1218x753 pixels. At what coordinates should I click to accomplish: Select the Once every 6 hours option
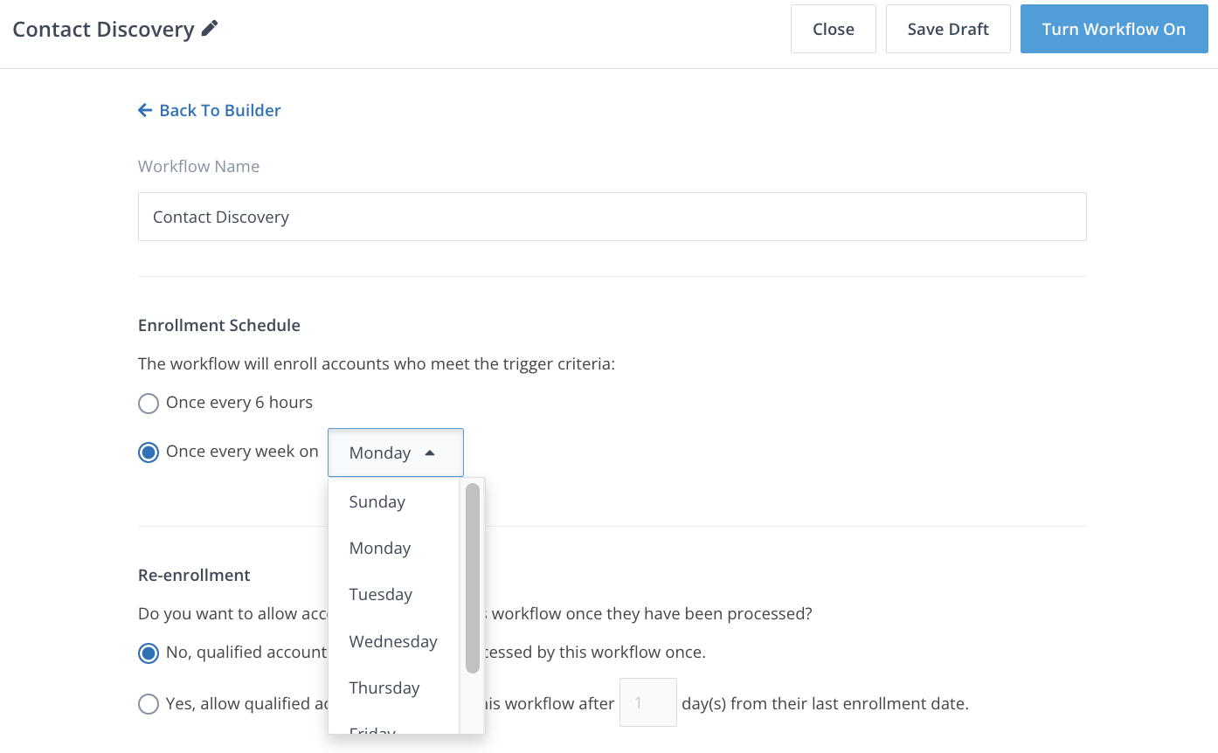pyautogui.click(x=148, y=403)
